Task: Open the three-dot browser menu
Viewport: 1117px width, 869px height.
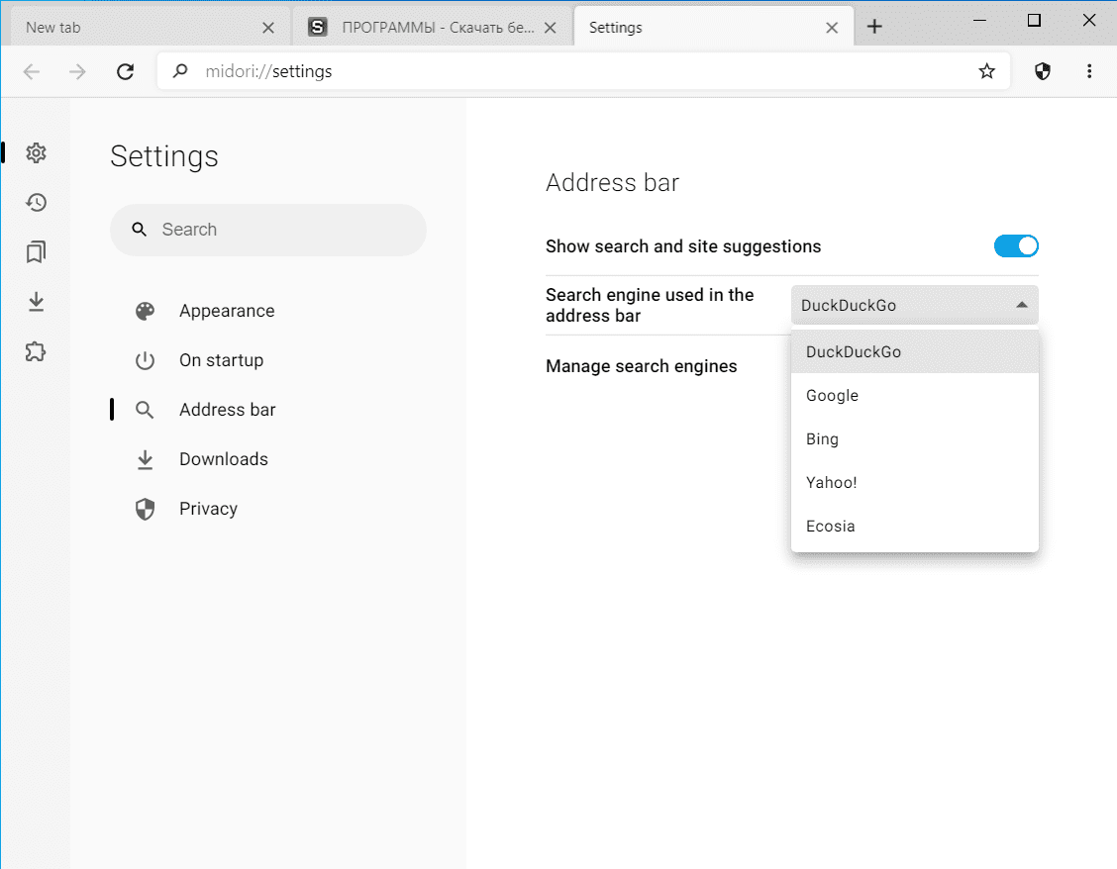Action: (x=1089, y=71)
